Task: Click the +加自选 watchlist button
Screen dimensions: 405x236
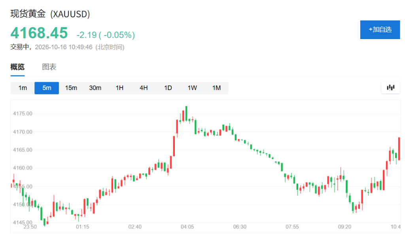Action: [x=380, y=30]
